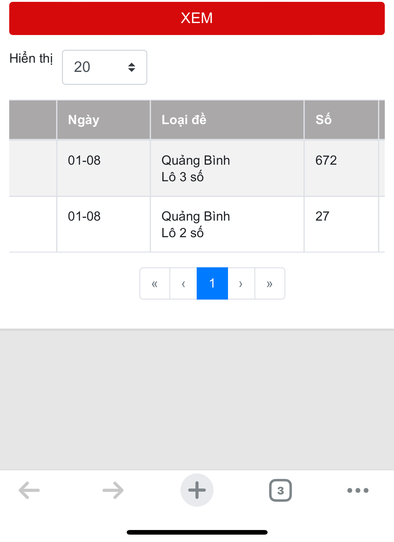Navigate back in the browser
The width and height of the screenshot is (394, 542).
coord(29,490)
